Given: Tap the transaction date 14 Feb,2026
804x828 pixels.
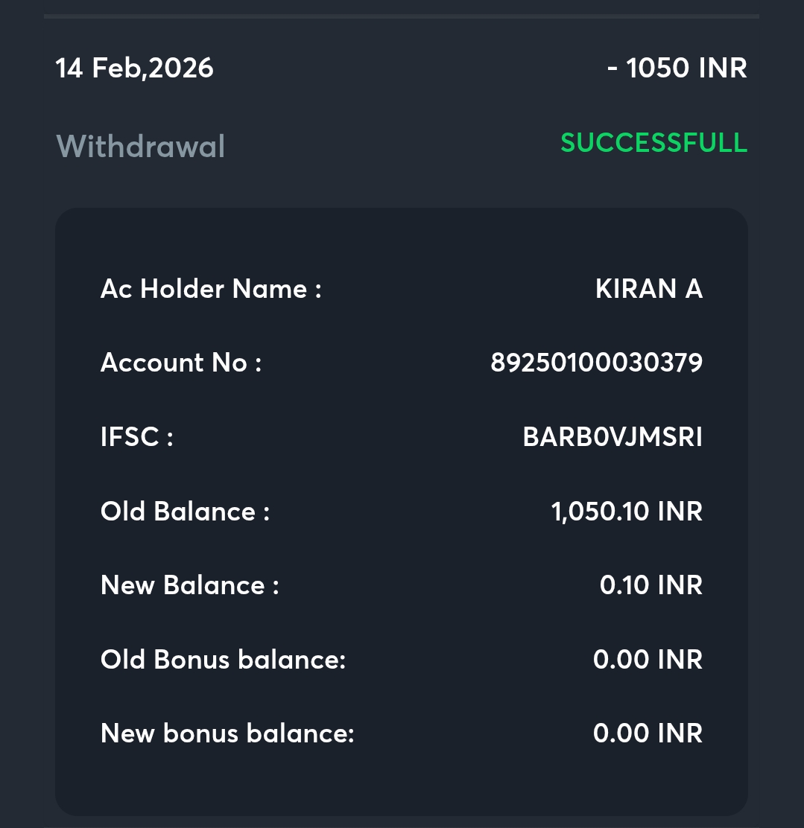Looking at the screenshot, I should (x=134, y=69).
